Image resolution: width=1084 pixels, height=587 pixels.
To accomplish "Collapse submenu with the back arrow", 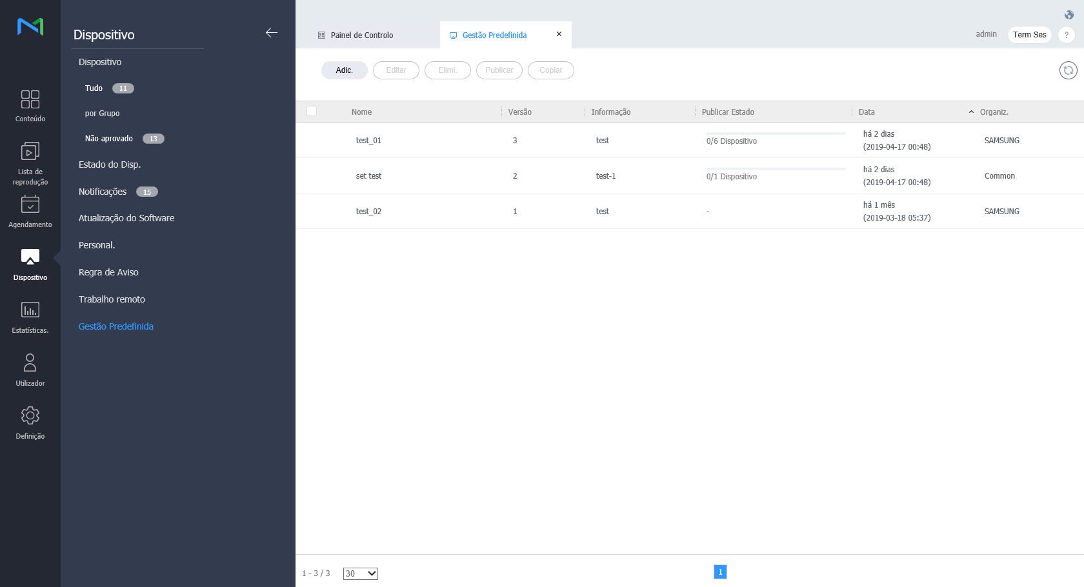I will tap(272, 33).
